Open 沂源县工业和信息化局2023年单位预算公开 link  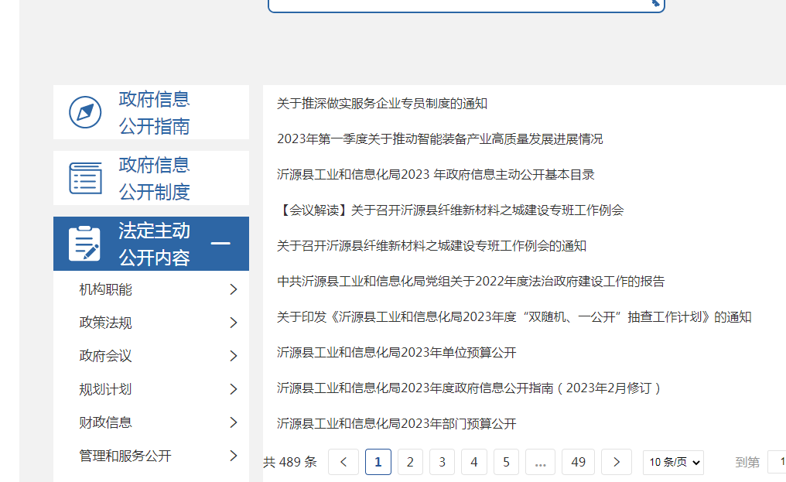point(396,353)
